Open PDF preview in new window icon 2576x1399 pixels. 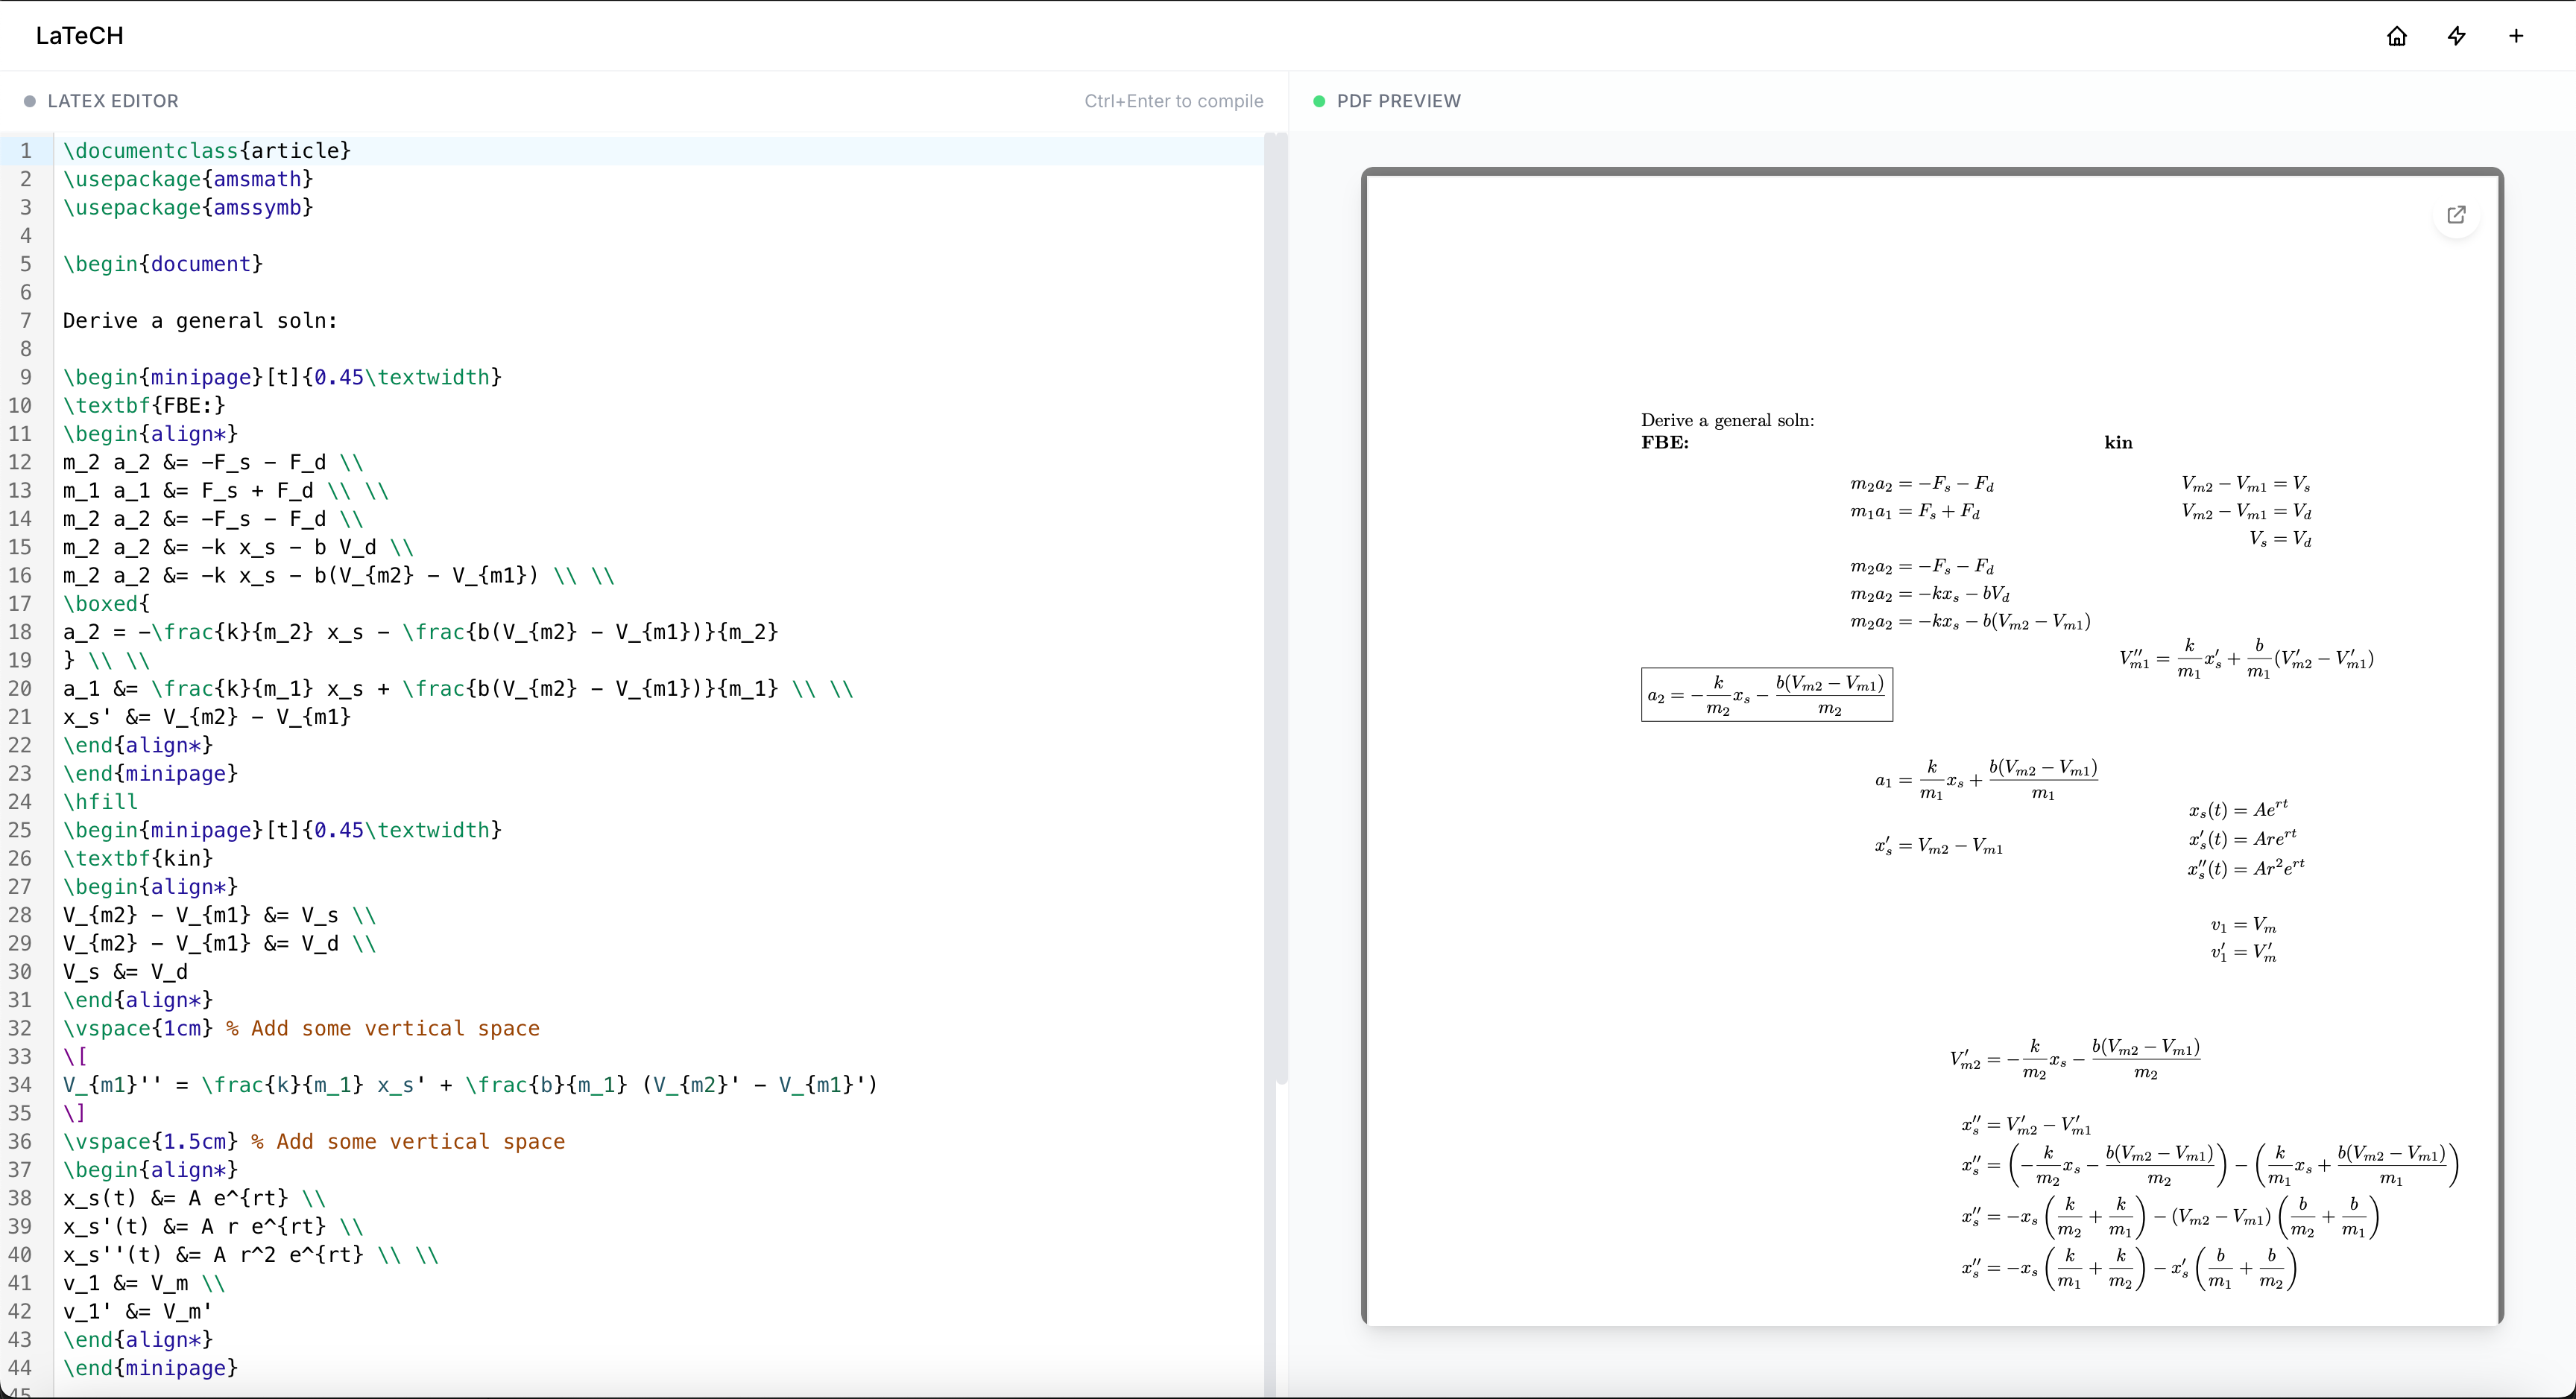tap(2456, 215)
